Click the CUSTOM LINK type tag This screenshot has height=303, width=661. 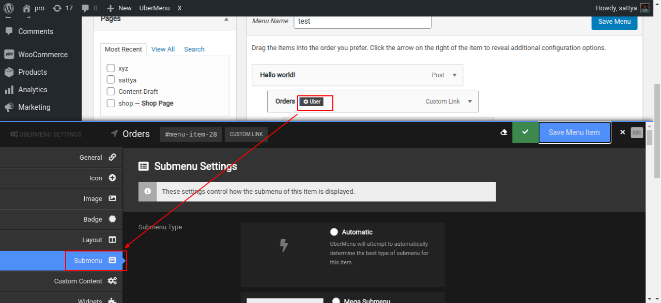tap(247, 134)
